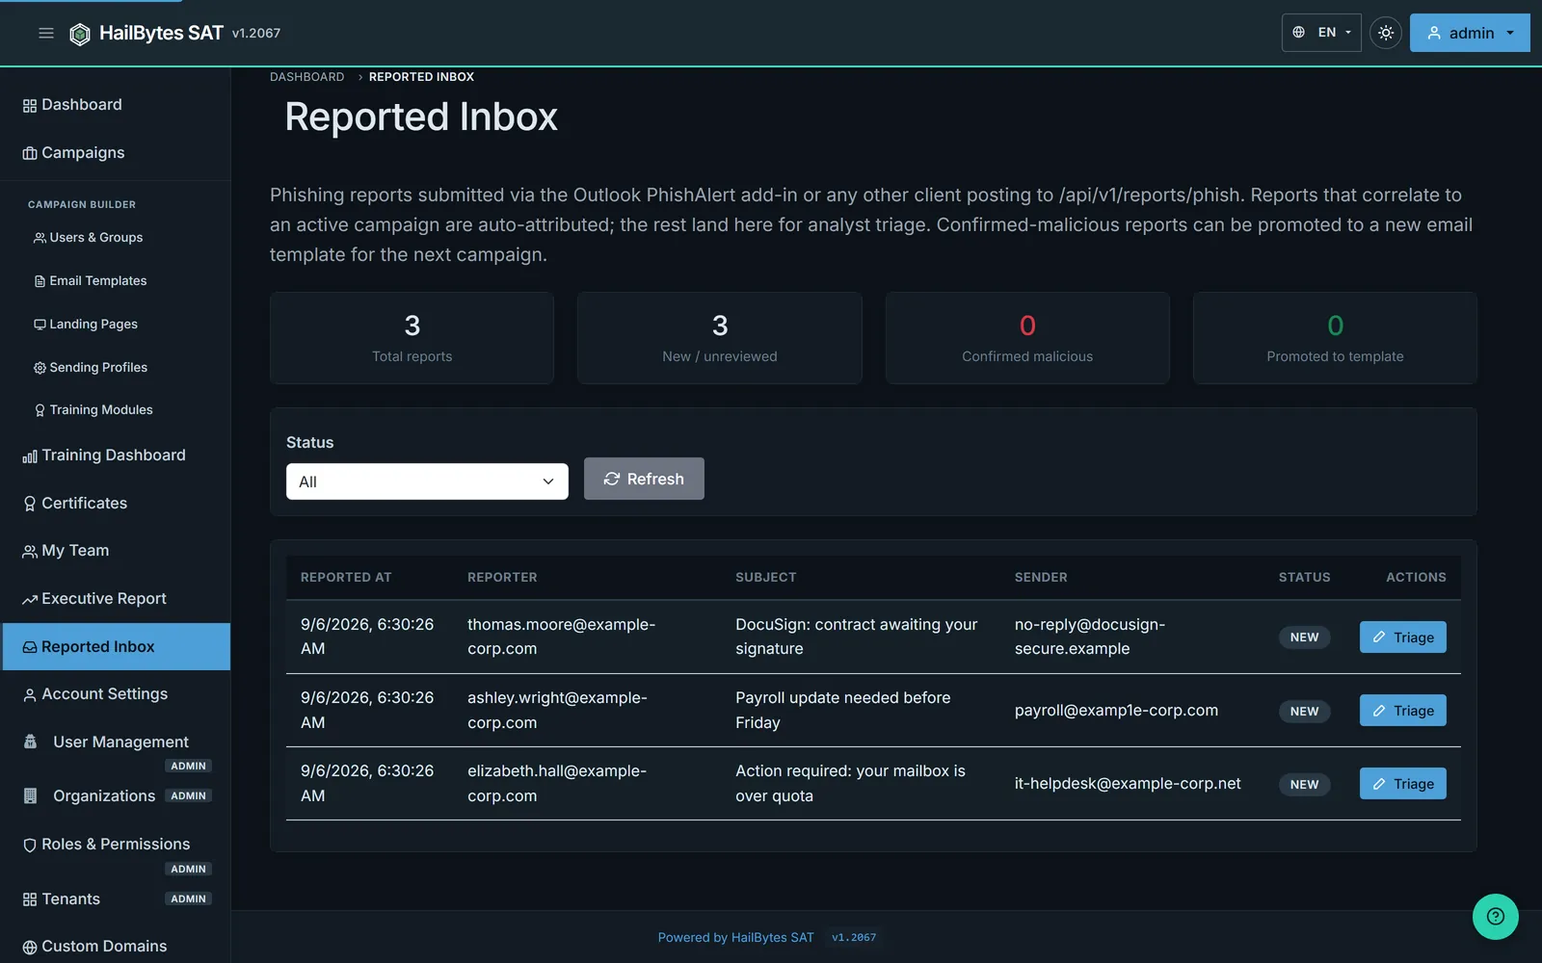The image size is (1542, 963).
Task: Click NEW status badge for ashley.wright row
Action: click(x=1304, y=712)
